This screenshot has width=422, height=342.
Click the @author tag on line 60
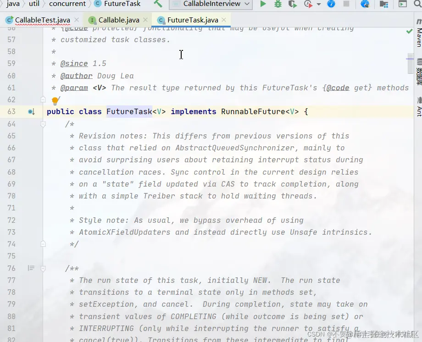pyautogui.click(x=77, y=76)
